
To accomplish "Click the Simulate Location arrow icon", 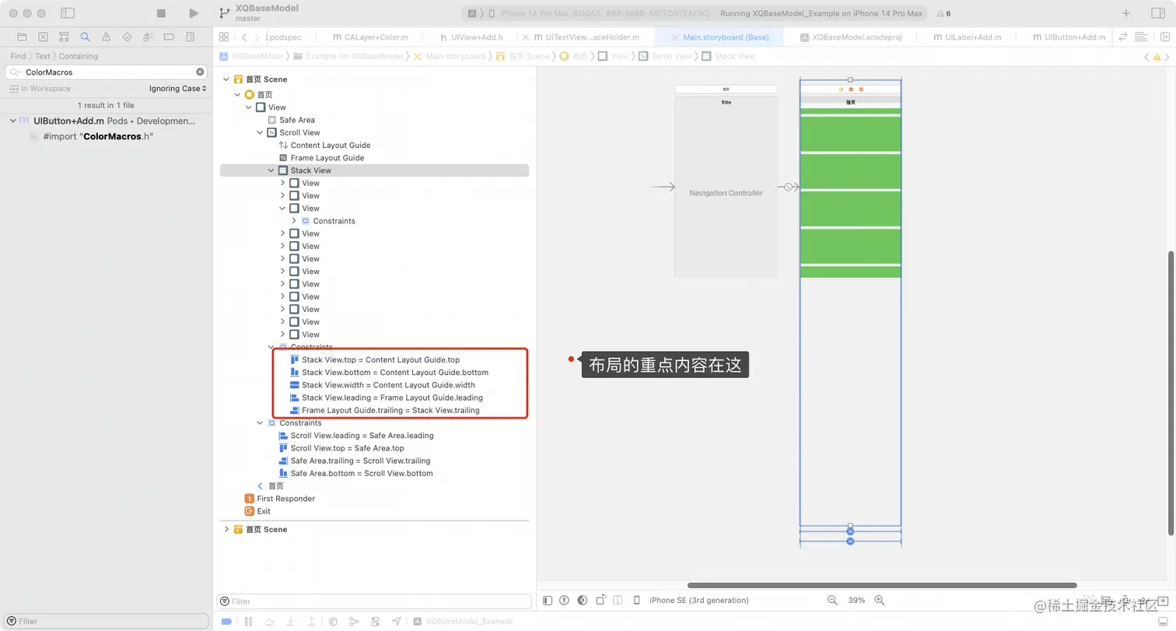I will [x=397, y=621].
